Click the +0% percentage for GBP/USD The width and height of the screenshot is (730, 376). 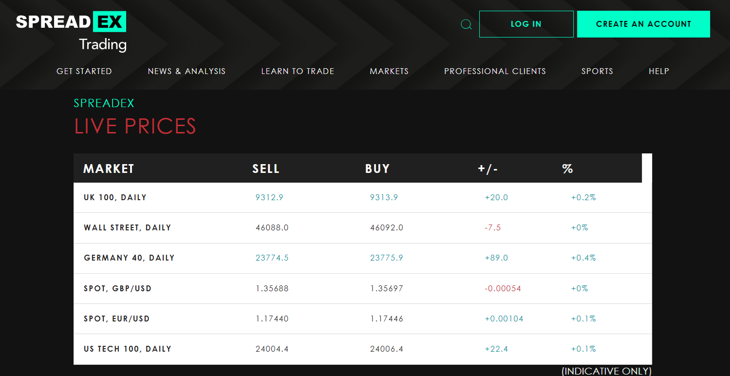pyautogui.click(x=580, y=289)
